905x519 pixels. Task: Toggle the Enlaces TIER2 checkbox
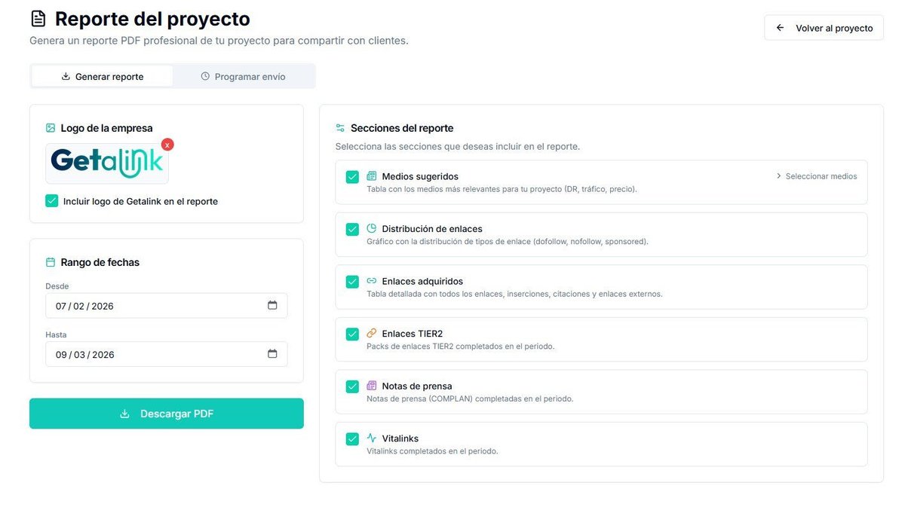pyautogui.click(x=352, y=334)
